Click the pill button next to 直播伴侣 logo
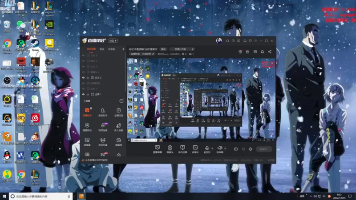 tap(113, 40)
